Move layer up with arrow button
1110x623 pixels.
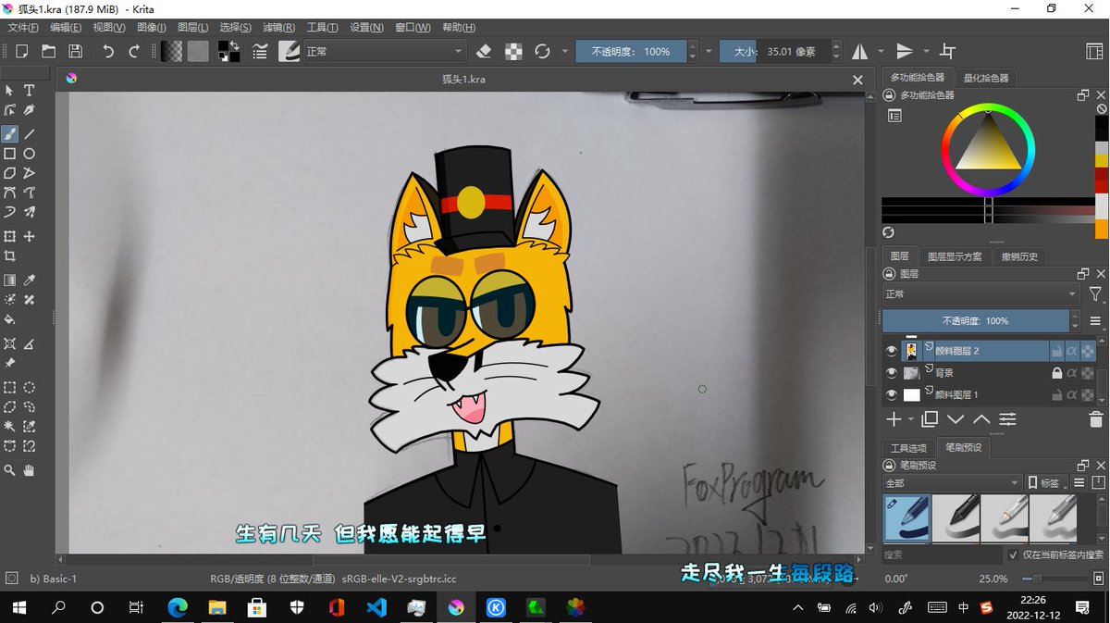click(981, 420)
